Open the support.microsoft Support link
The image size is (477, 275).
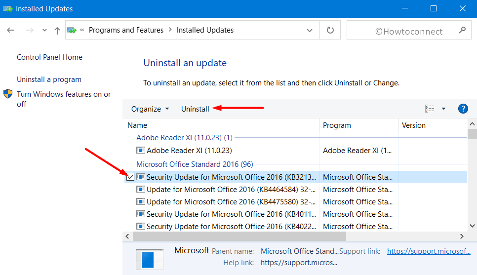(429, 251)
